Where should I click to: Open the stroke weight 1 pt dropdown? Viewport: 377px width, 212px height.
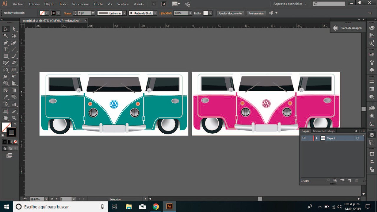93,13
